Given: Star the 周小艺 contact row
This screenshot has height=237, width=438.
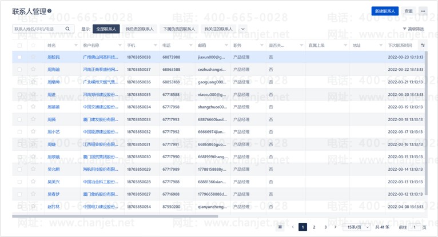Looking at the screenshot, I should 33,131.
